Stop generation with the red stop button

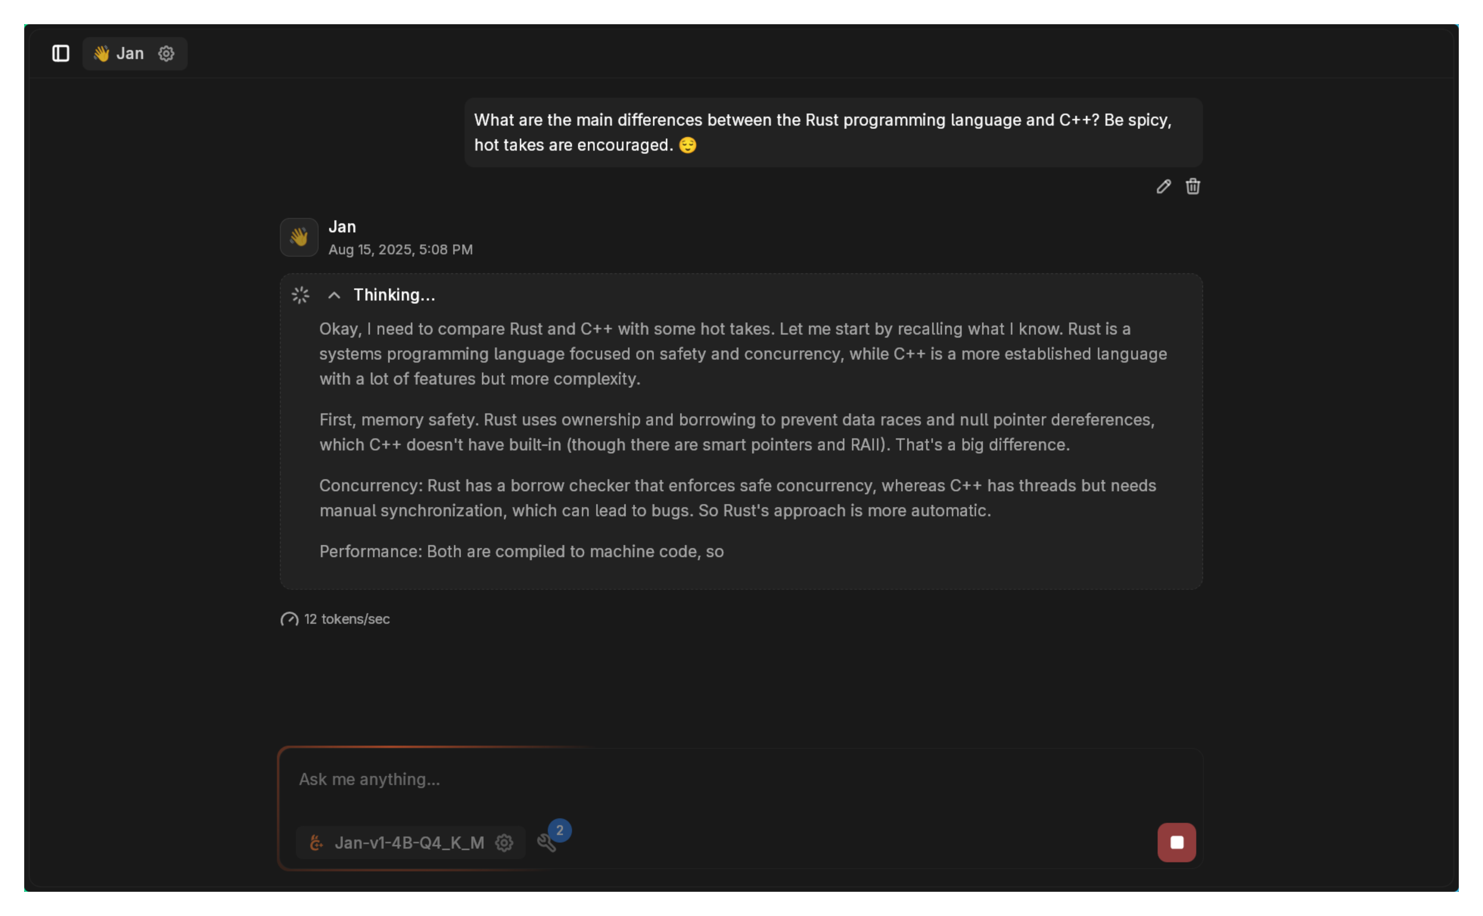1176,842
